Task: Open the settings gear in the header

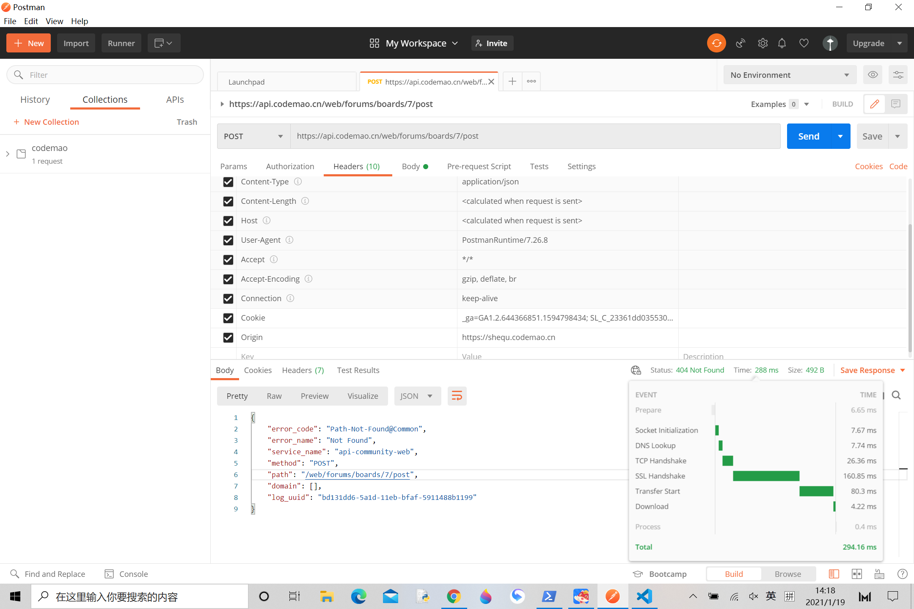Action: click(763, 43)
